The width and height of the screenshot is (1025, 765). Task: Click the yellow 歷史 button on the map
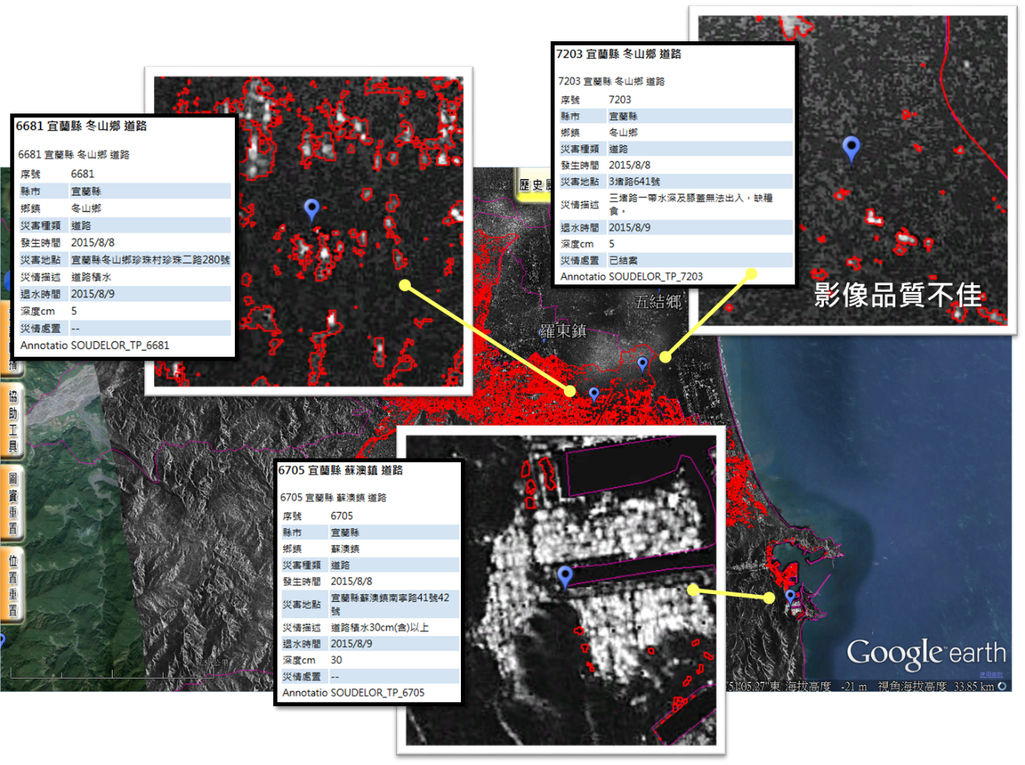[x=535, y=185]
